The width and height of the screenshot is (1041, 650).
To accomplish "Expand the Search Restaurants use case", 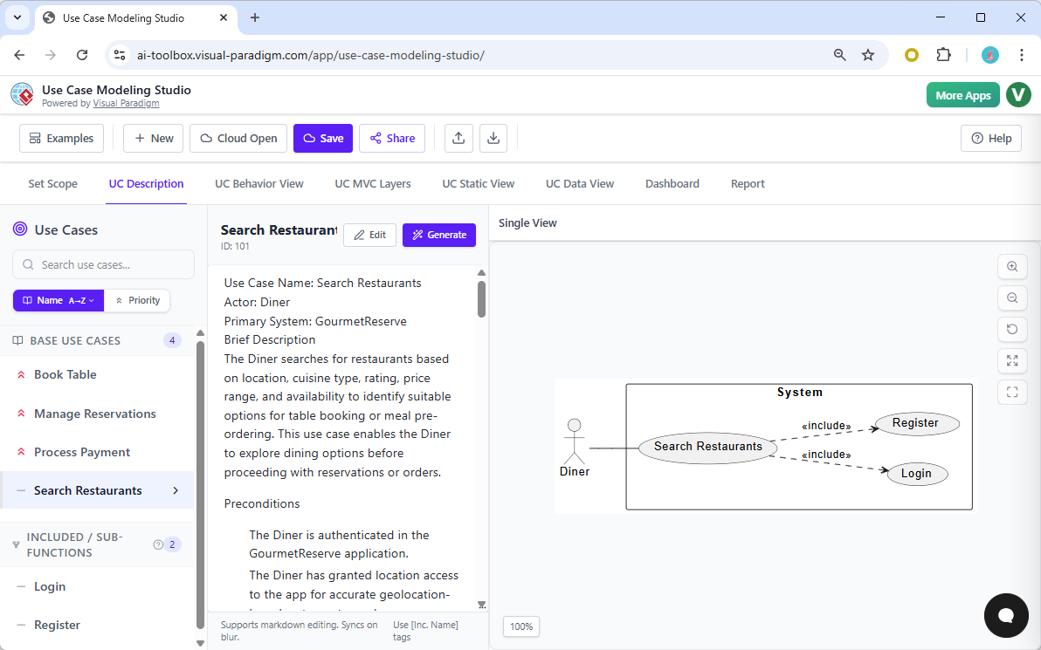I will [175, 490].
